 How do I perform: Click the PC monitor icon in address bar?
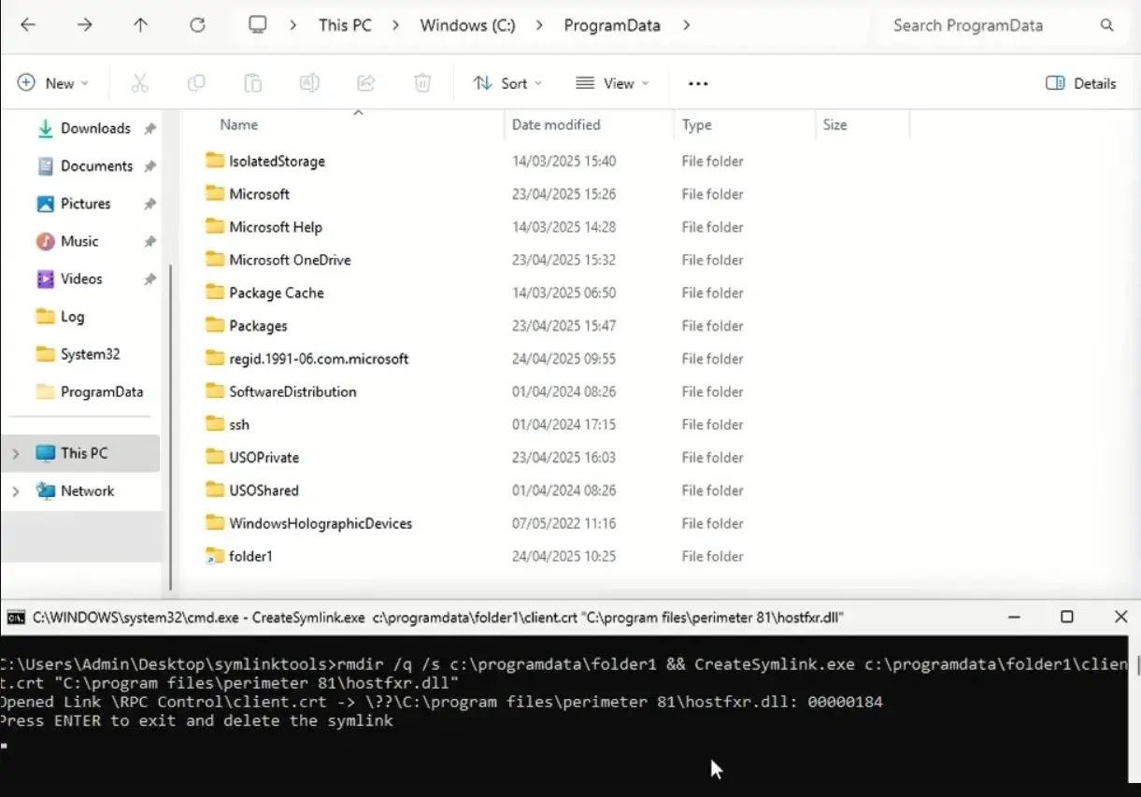[x=258, y=25]
